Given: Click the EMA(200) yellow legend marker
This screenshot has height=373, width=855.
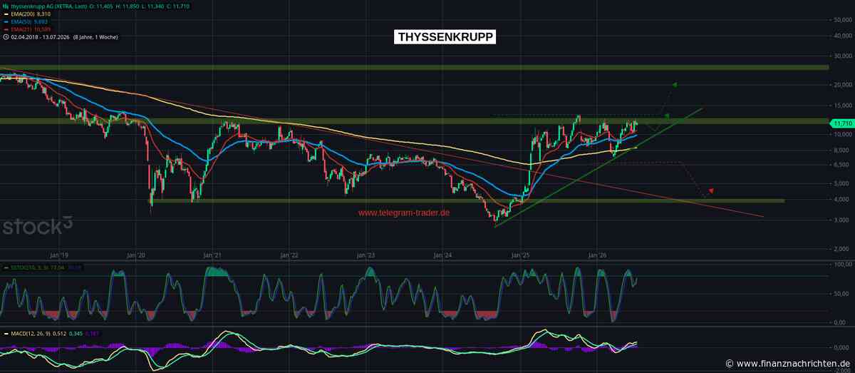Looking at the screenshot, I should [6, 14].
